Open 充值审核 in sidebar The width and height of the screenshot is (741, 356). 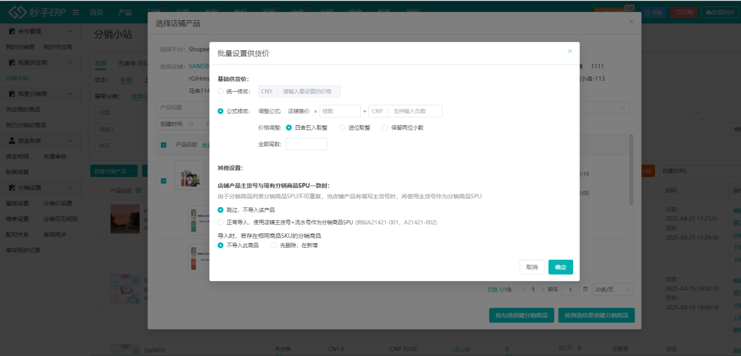[x=54, y=157]
